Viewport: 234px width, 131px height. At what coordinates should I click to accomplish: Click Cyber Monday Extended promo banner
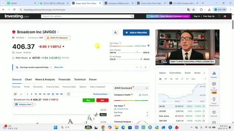coord(168,16)
